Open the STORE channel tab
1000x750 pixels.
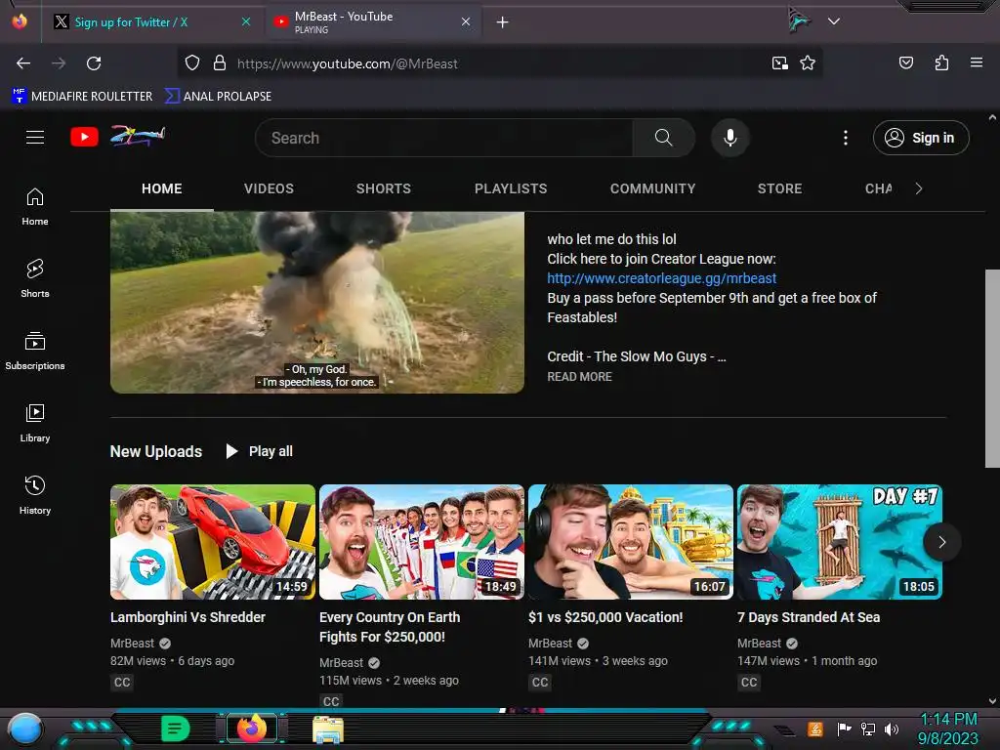coord(779,188)
